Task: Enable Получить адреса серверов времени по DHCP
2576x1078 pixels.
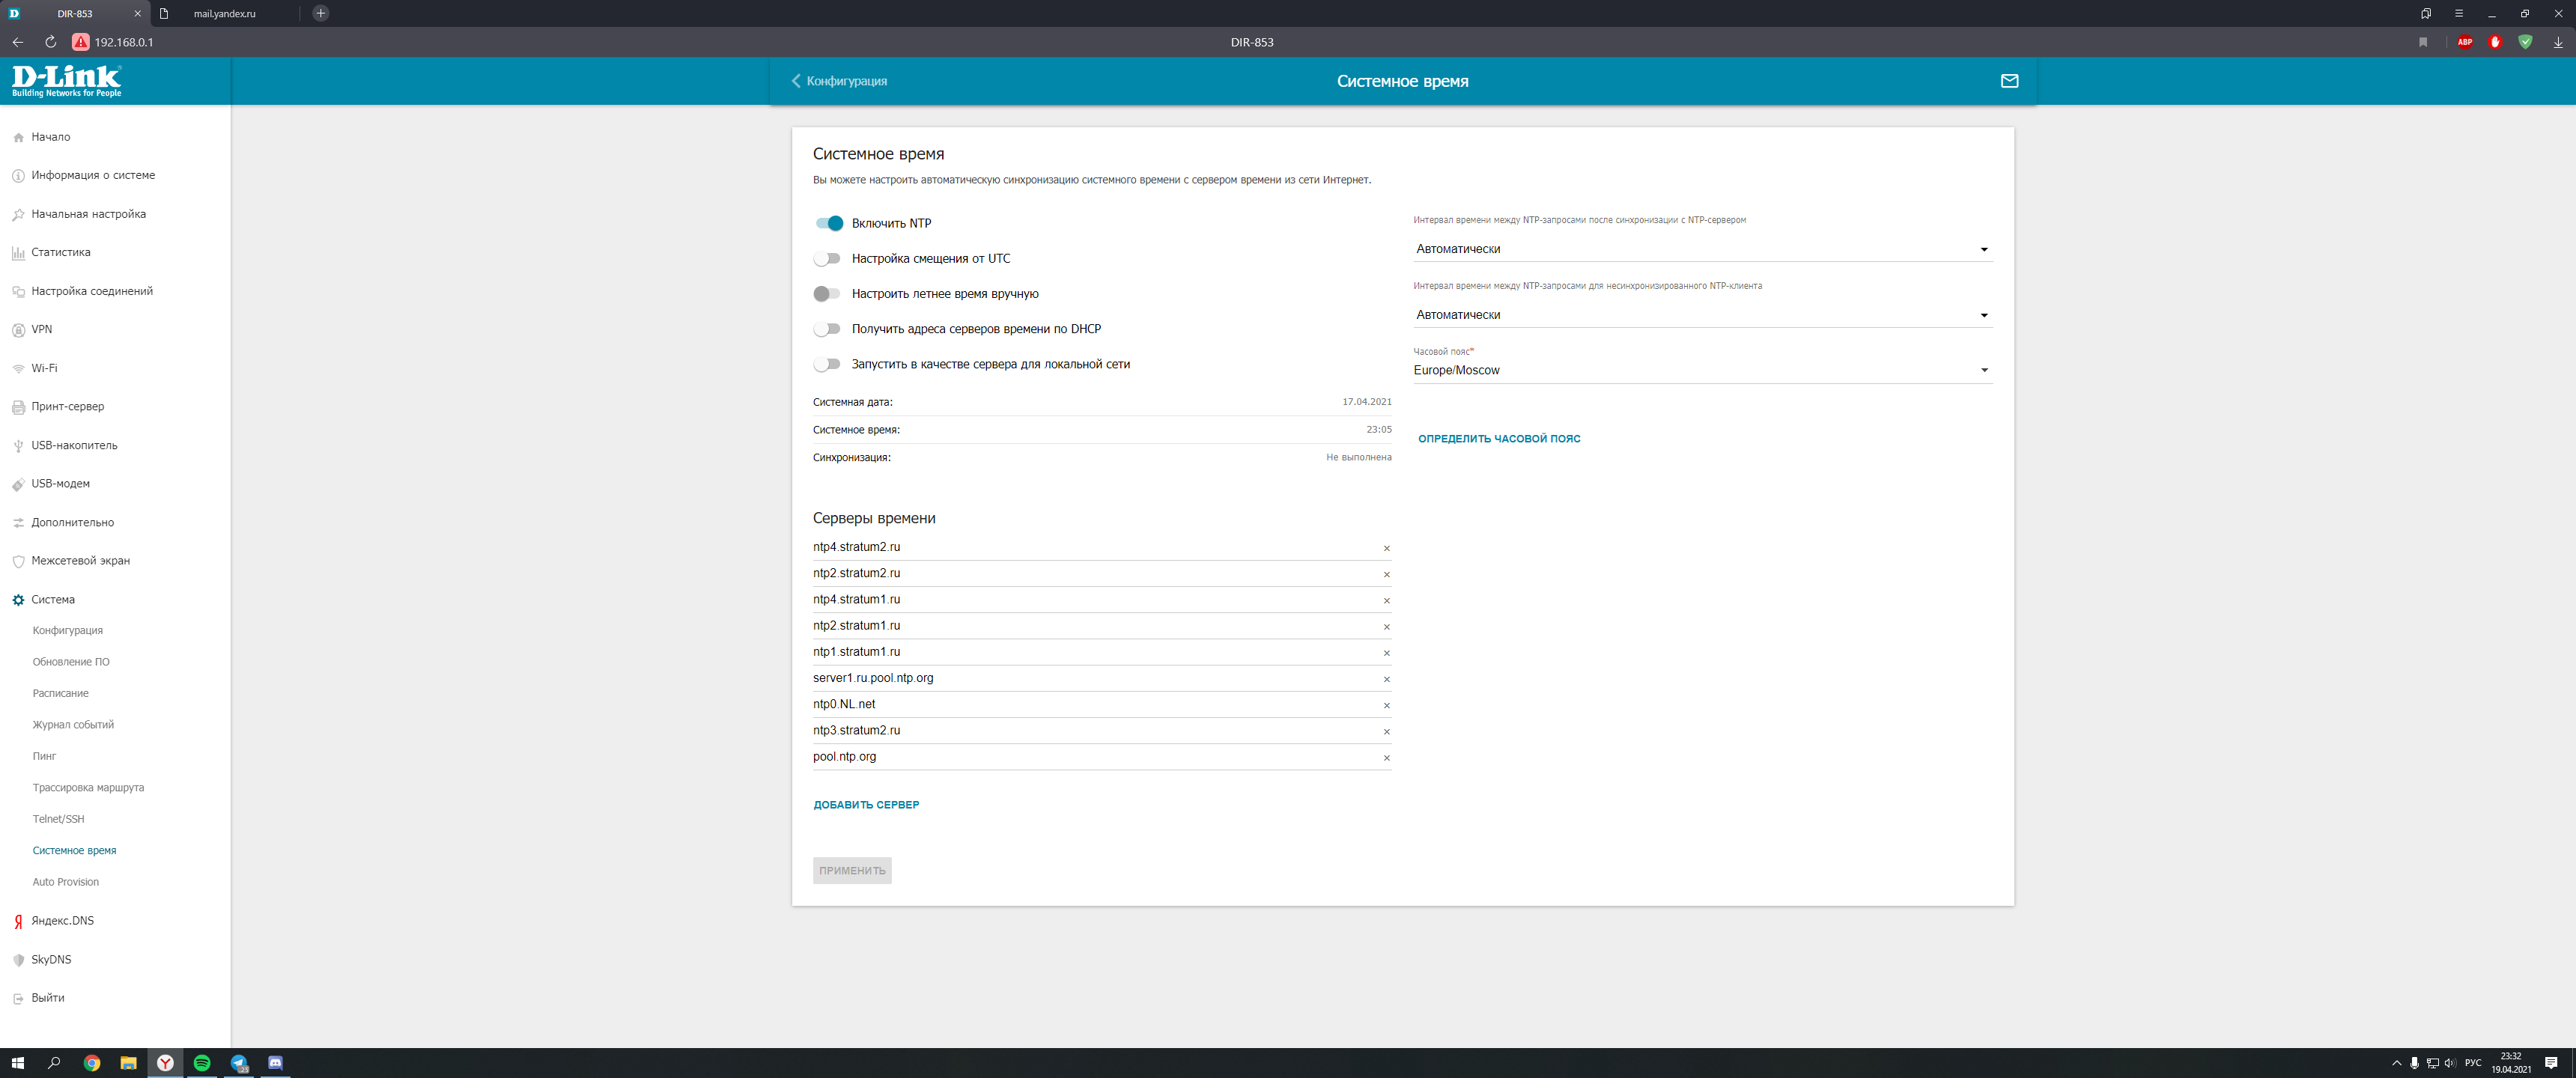Action: [x=826, y=329]
